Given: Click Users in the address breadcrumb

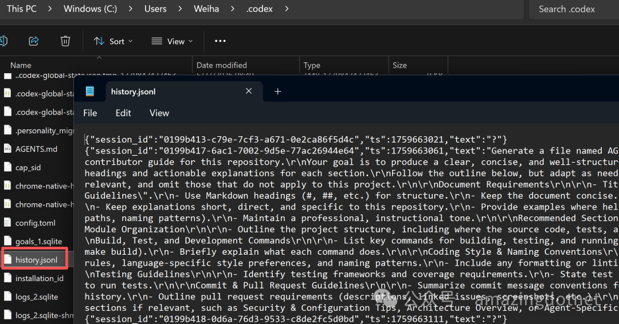Looking at the screenshot, I should (x=155, y=9).
